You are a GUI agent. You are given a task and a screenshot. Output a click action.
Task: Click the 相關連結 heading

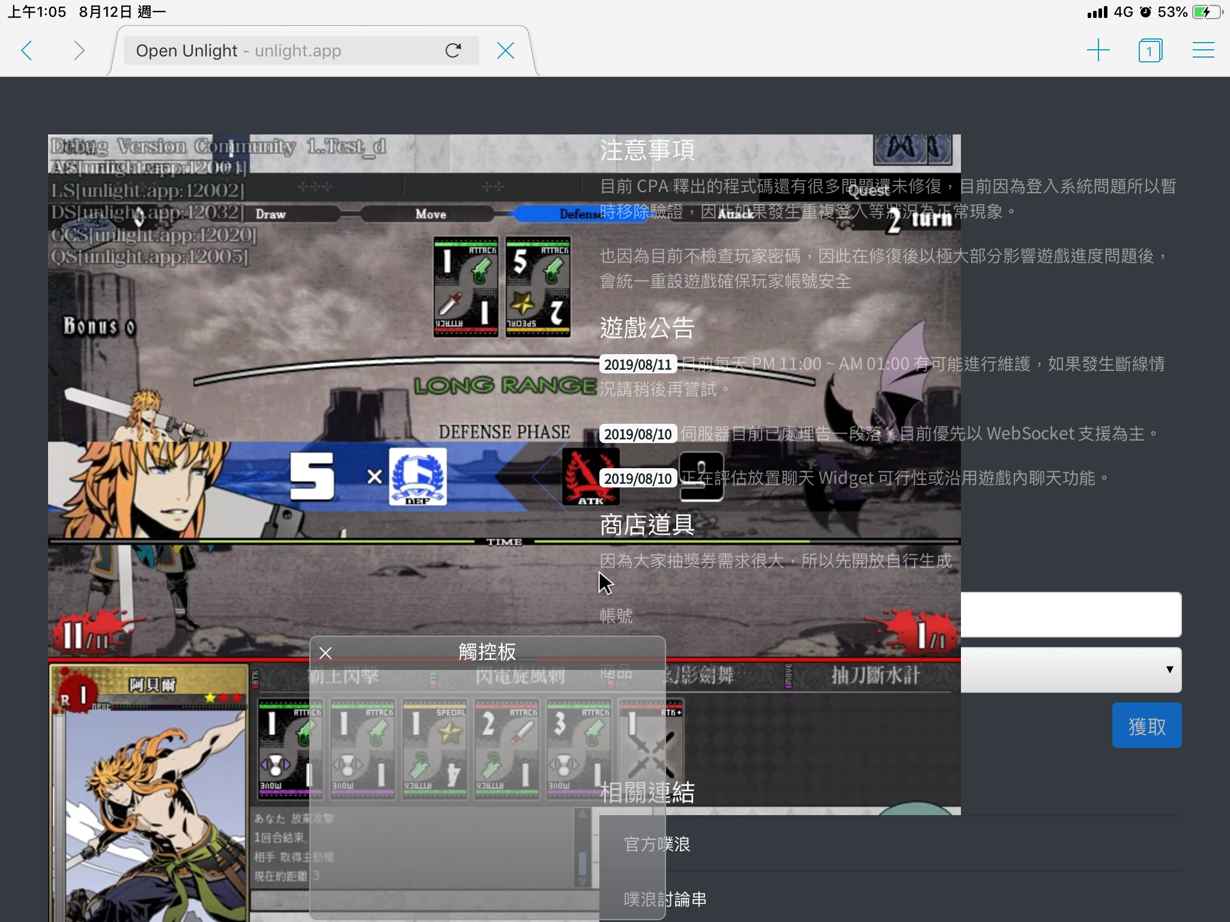point(647,792)
